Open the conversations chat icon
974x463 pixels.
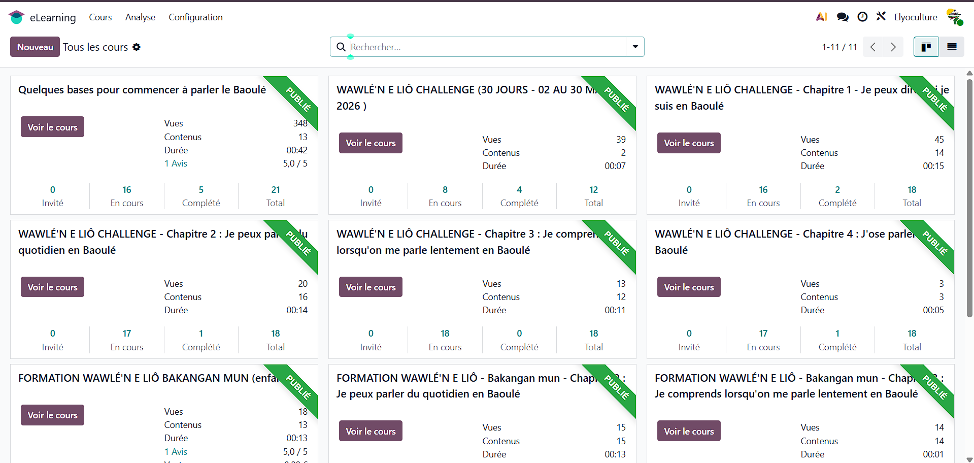pos(843,17)
